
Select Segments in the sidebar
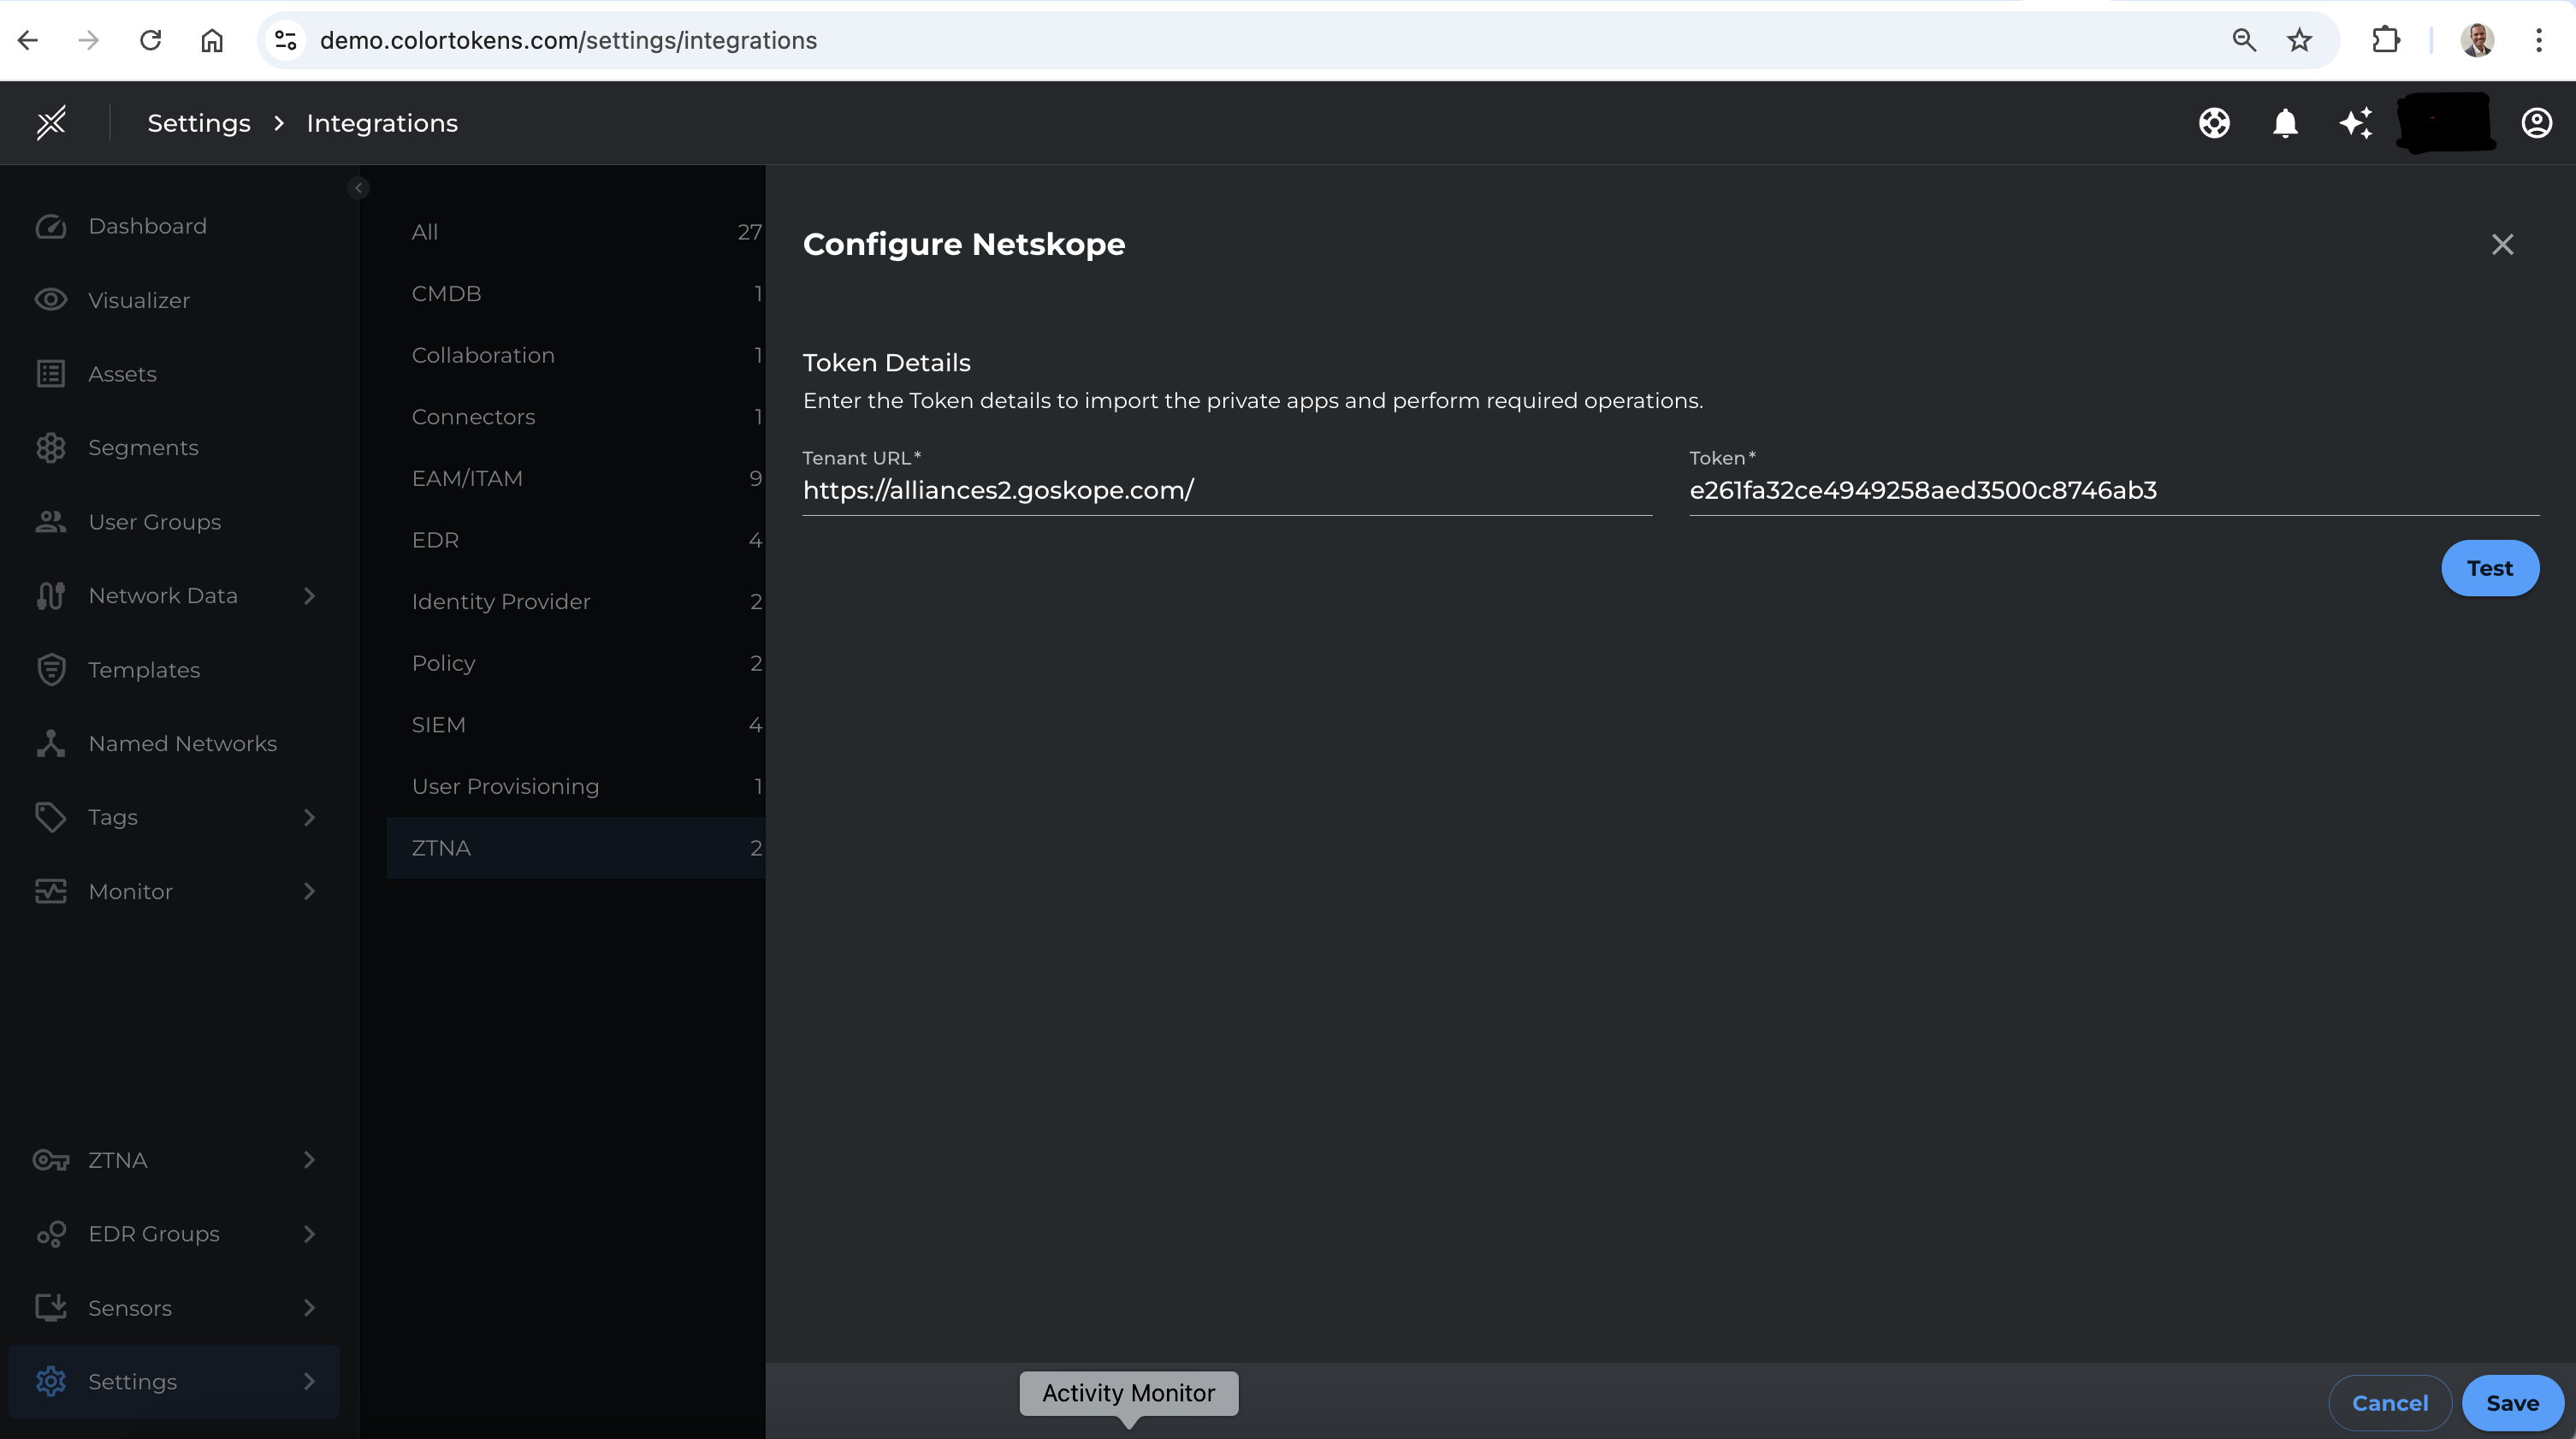coord(142,447)
